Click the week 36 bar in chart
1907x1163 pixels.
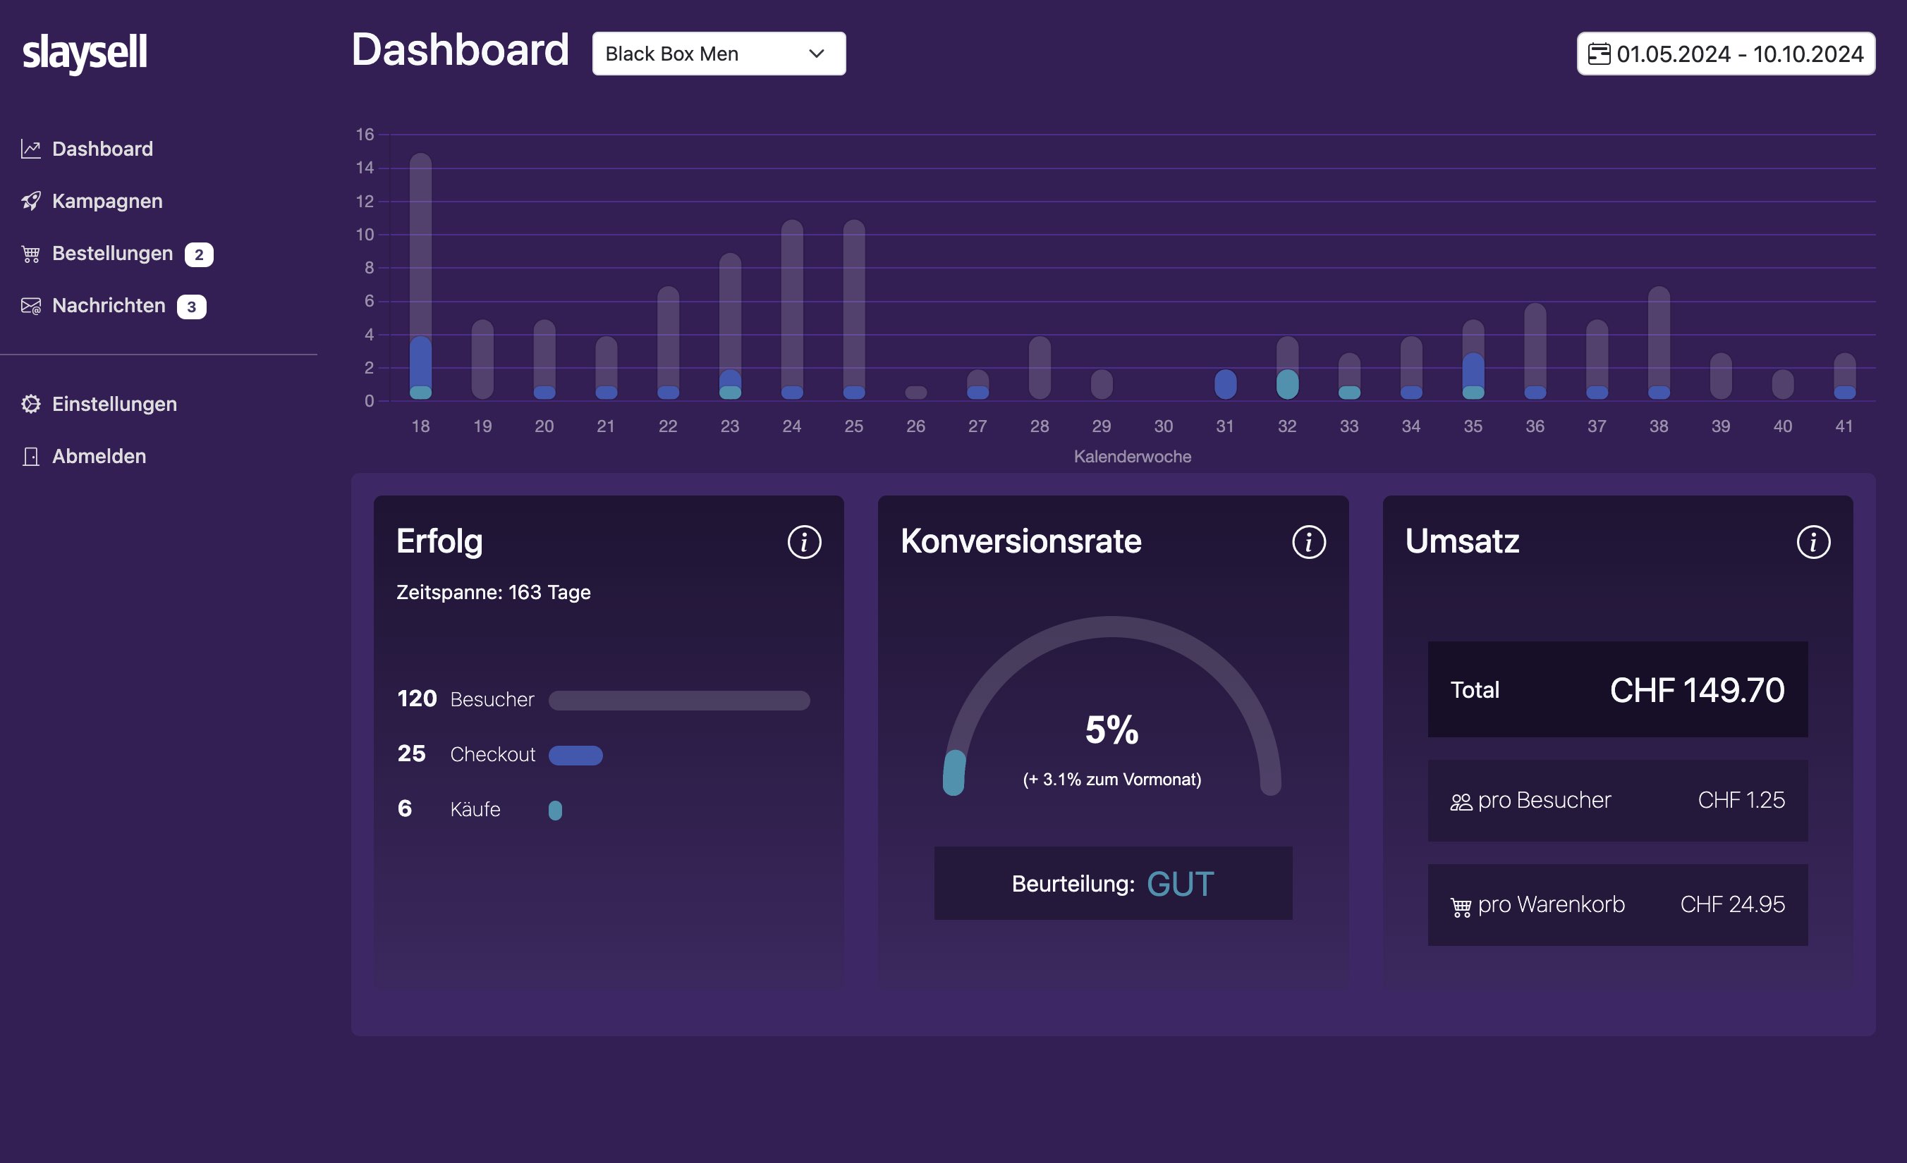[x=1535, y=351]
